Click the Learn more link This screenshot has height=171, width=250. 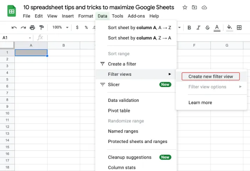pyautogui.click(x=200, y=103)
